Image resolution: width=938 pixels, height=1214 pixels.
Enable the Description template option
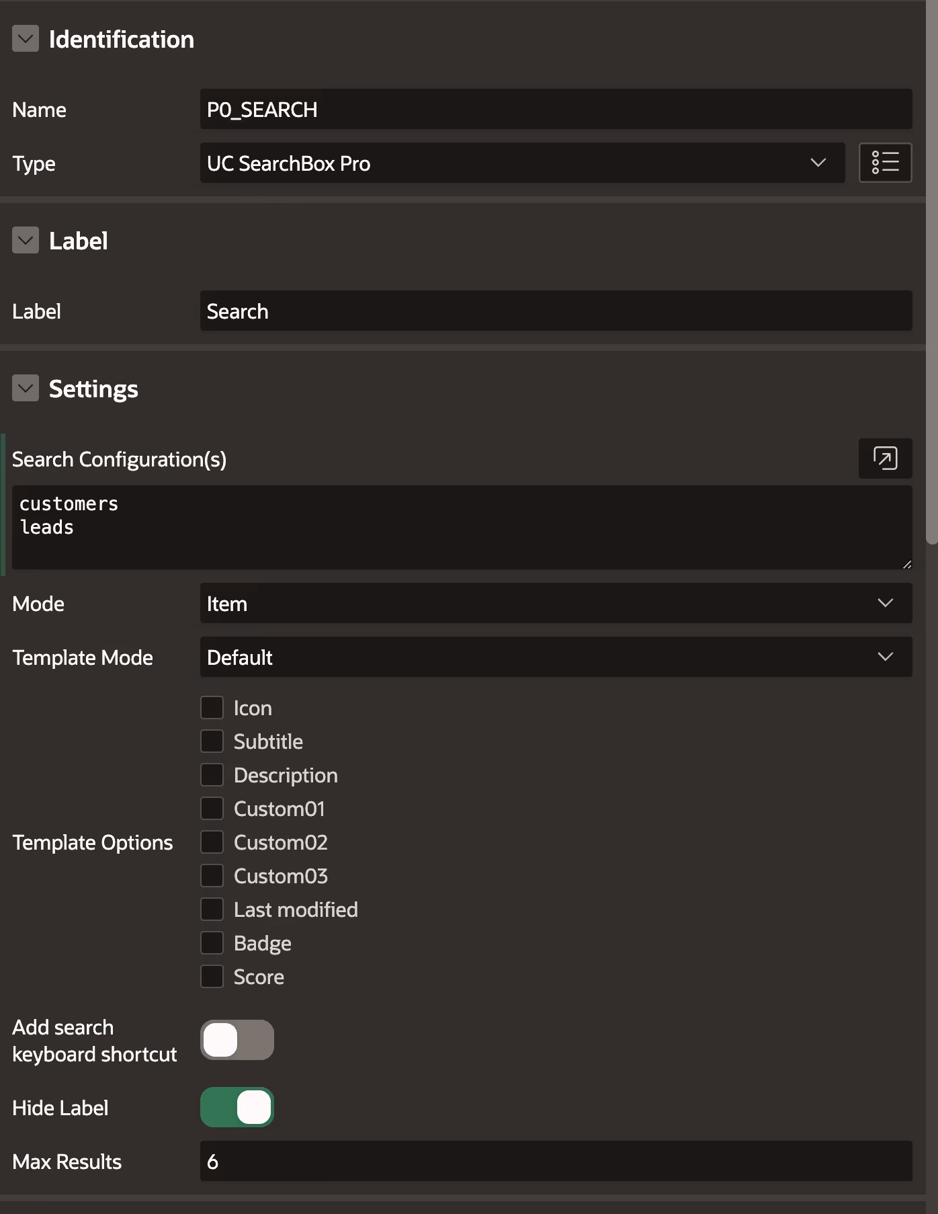[212, 775]
